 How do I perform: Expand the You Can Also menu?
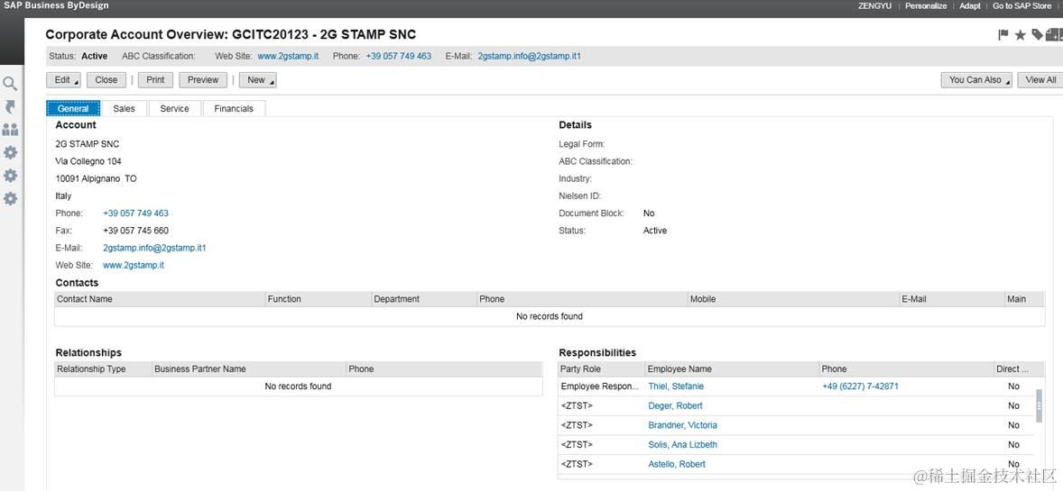976,80
